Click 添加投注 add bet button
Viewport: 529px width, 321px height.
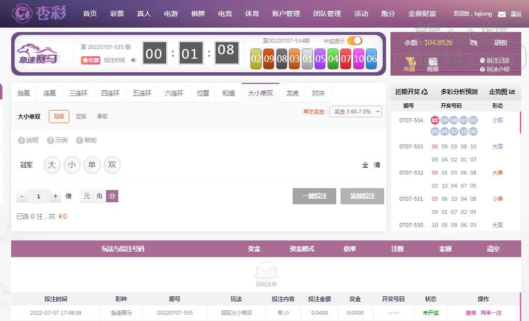point(362,196)
